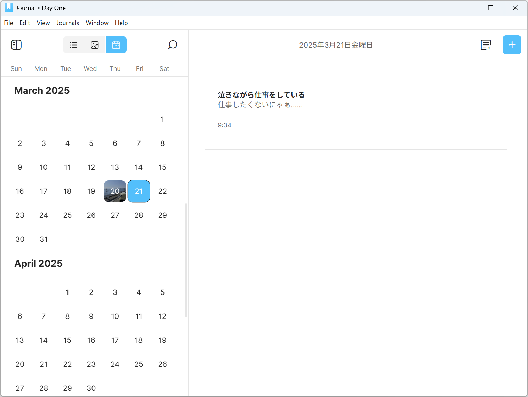Click the entry time 9:34
This screenshot has width=528, height=397.
[x=224, y=125]
